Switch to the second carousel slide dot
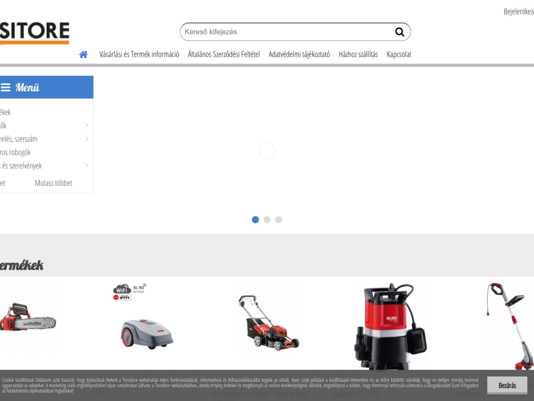 (267, 220)
